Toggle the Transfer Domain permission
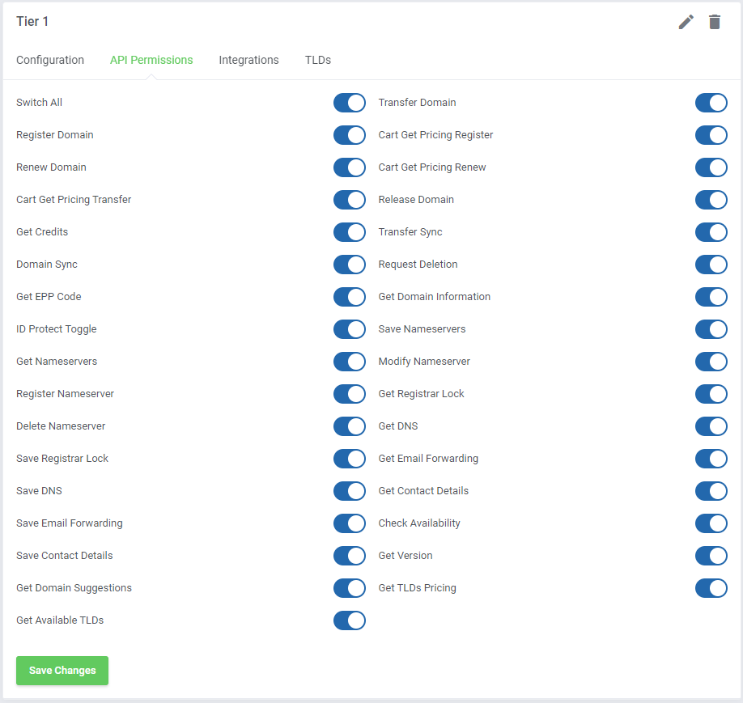The image size is (743, 703). [x=711, y=103]
